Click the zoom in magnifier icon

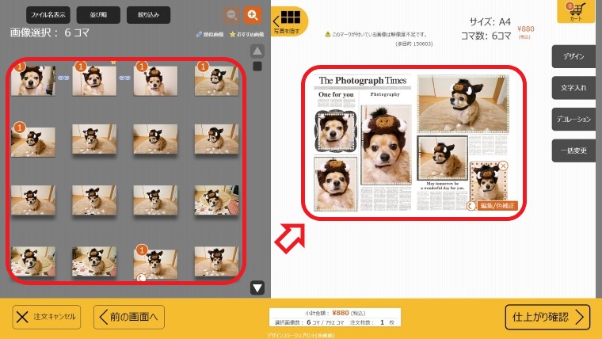pyautogui.click(x=253, y=15)
